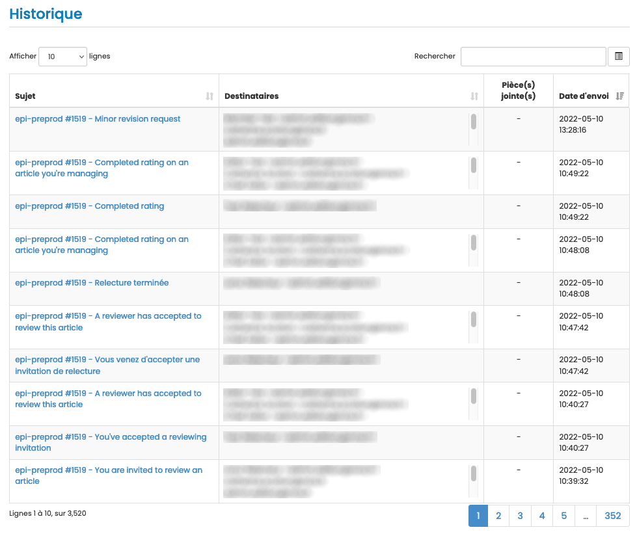Click the Rechercher search input field

[x=533, y=57]
